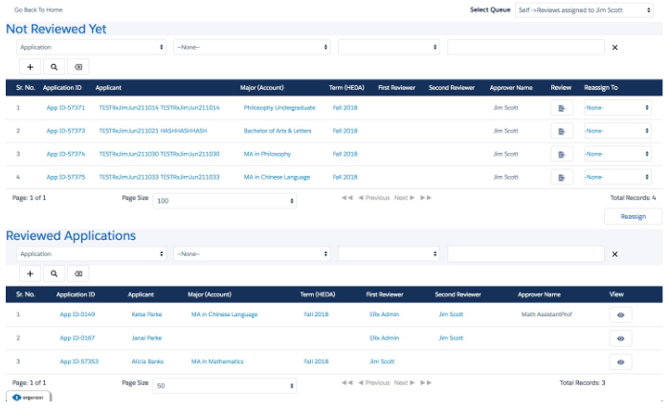Sort by Term (HEDA) column in Reviewed Applications
This screenshot has height=411, width=668.
point(318,294)
